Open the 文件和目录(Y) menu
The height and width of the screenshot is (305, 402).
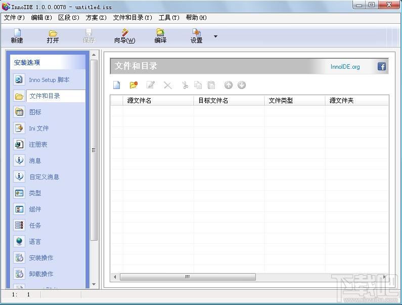(x=132, y=18)
